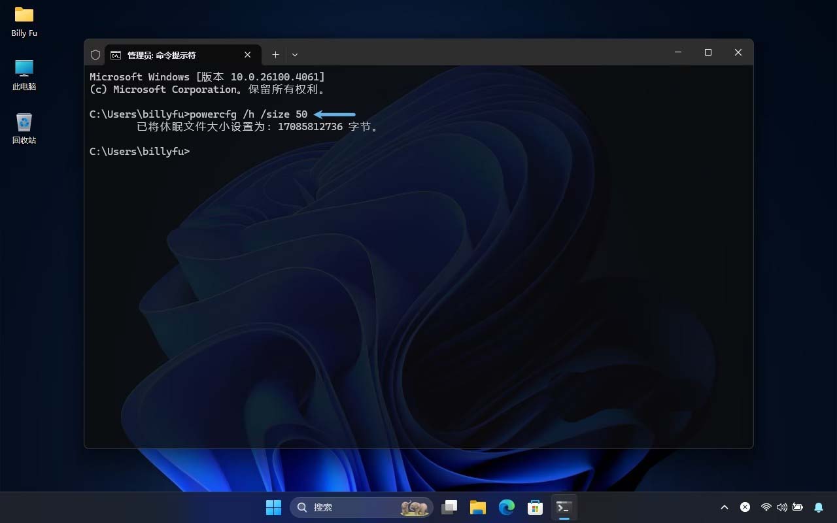Close the 命令提示符 tab with its X
Image resolution: width=837 pixels, height=523 pixels.
tap(247, 55)
